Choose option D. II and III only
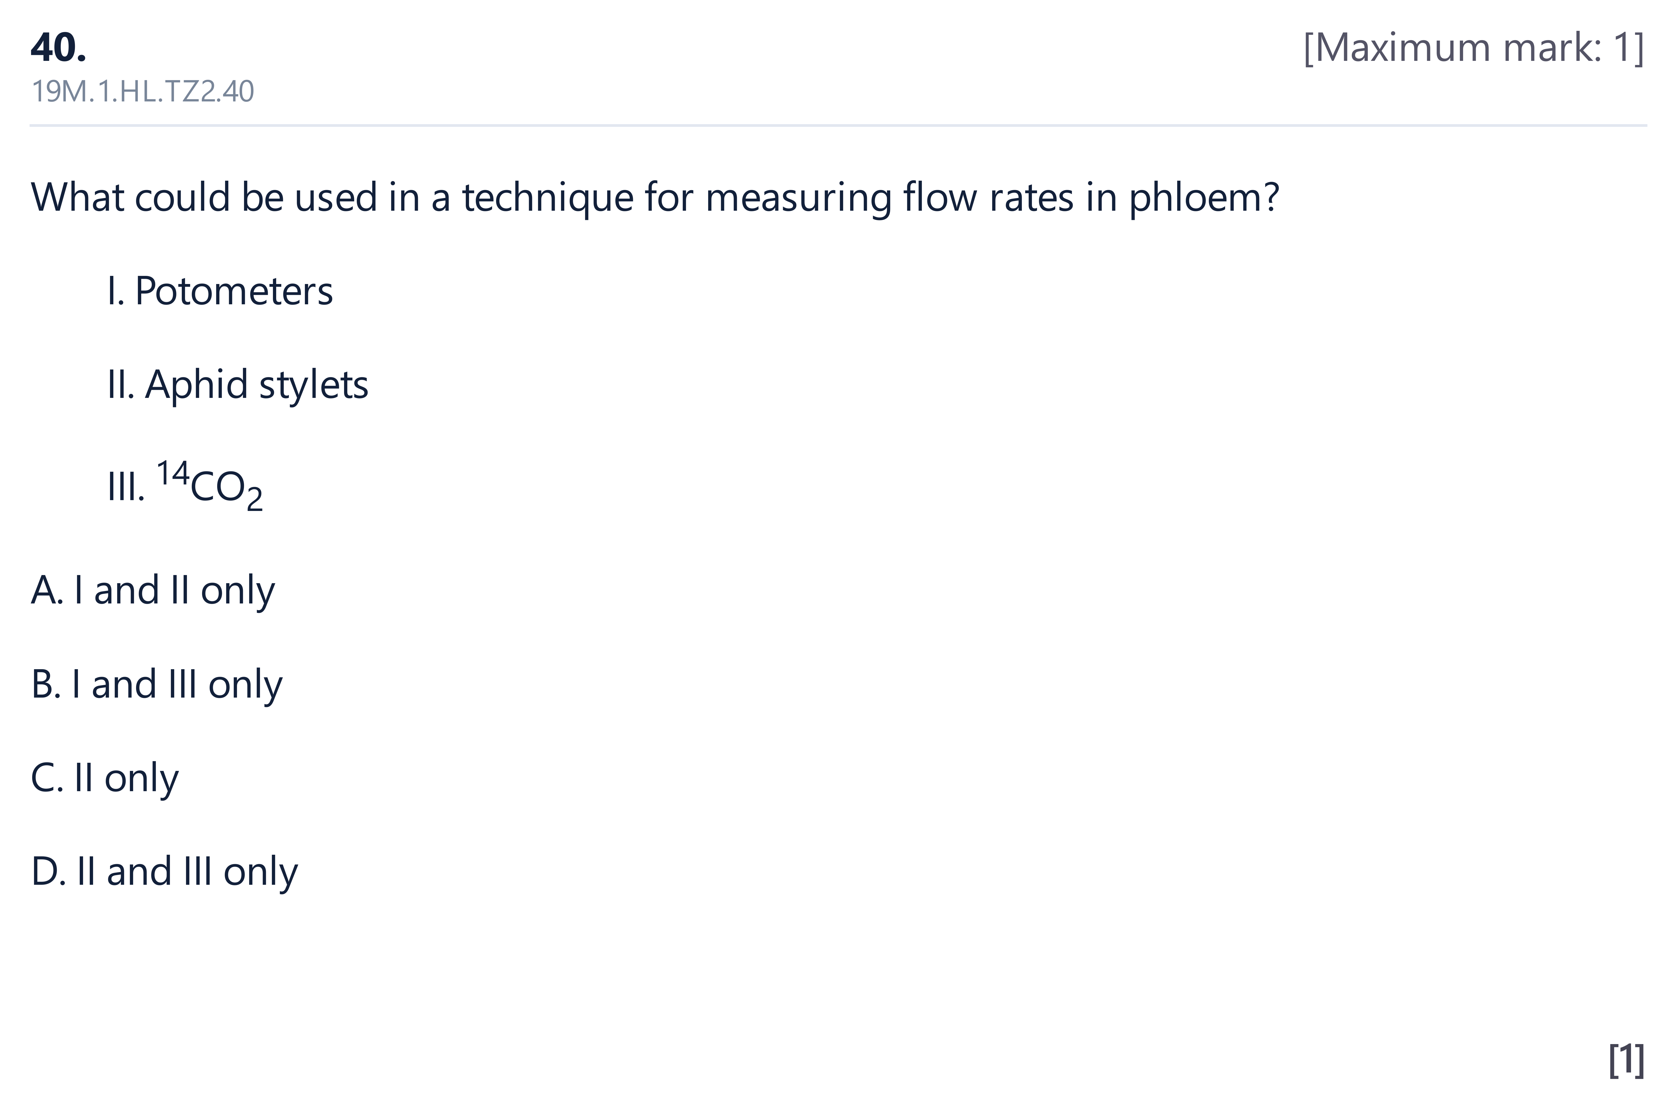Image resolution: width=1677 pixels, height=1109 pixels. 164,872
